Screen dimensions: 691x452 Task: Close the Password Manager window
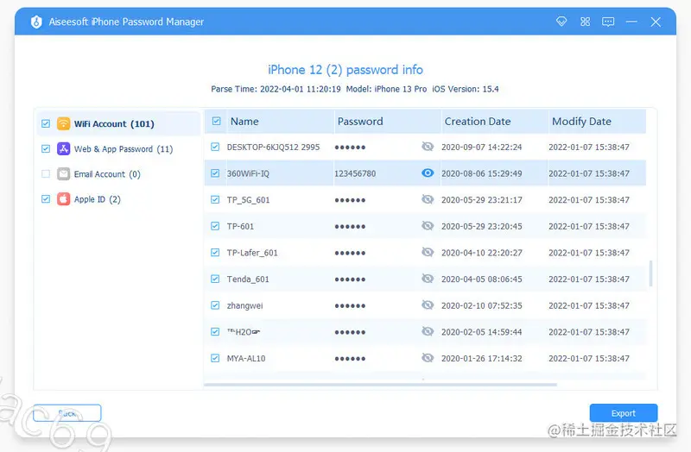click(656, 22)
